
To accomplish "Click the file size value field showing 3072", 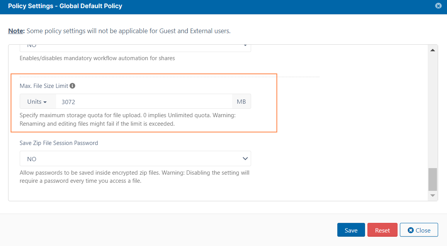I will point(144,101).
